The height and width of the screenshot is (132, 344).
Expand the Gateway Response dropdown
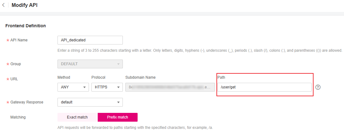coord(90,102)
